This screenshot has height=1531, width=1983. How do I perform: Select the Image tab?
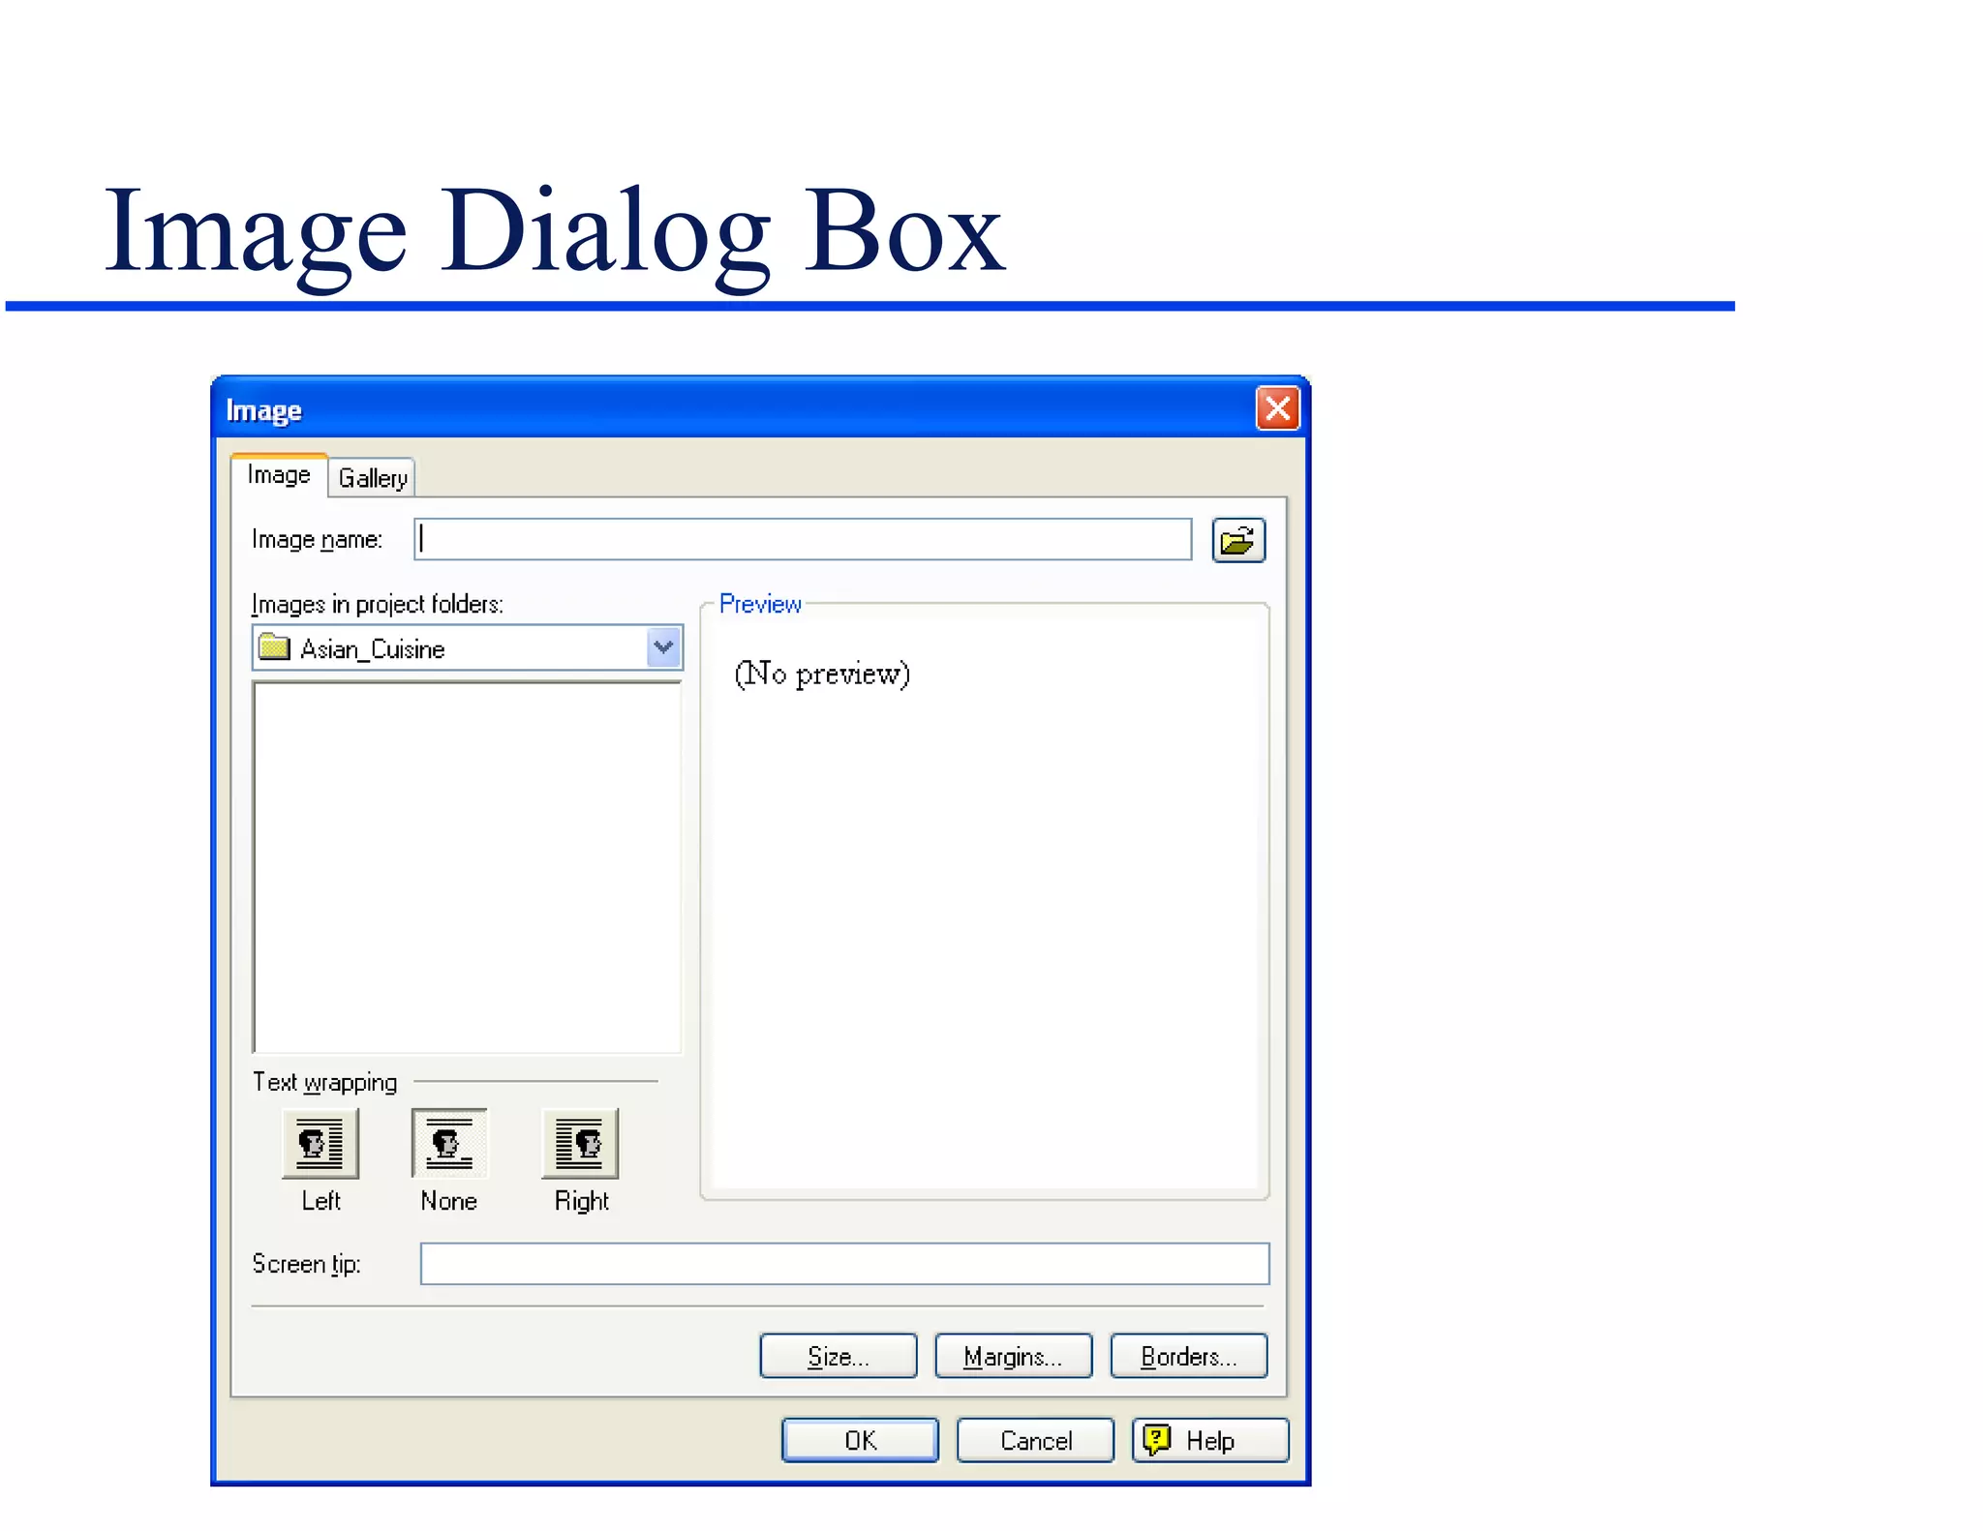(279, 475)
